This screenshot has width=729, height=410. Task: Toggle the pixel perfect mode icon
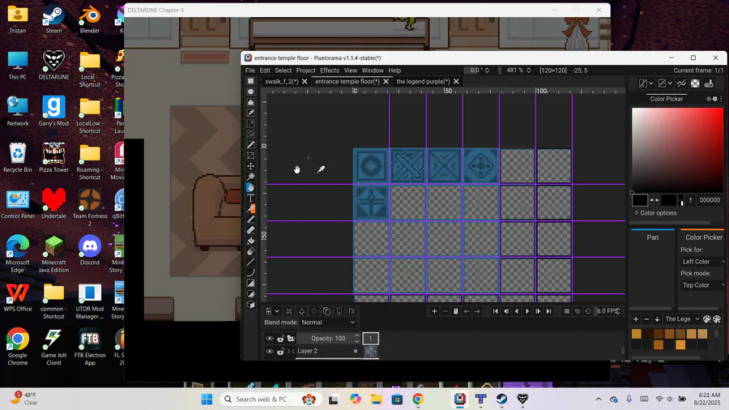pos(681,83)
